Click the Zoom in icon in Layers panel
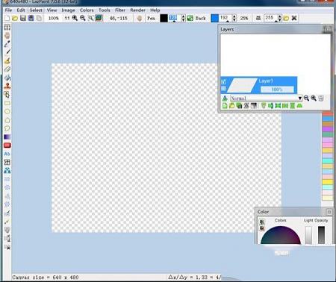The height and width of the screenshot is (282, 336). pyautogui.click(x=314, y=98)
